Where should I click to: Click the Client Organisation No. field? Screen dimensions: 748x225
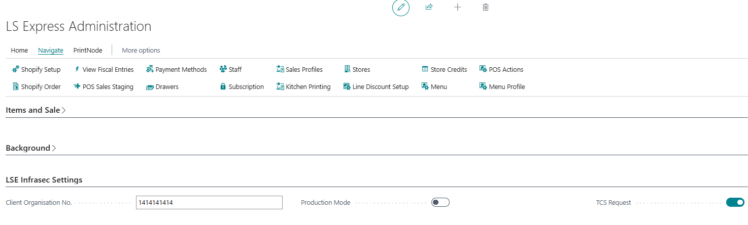click(209, 203)
